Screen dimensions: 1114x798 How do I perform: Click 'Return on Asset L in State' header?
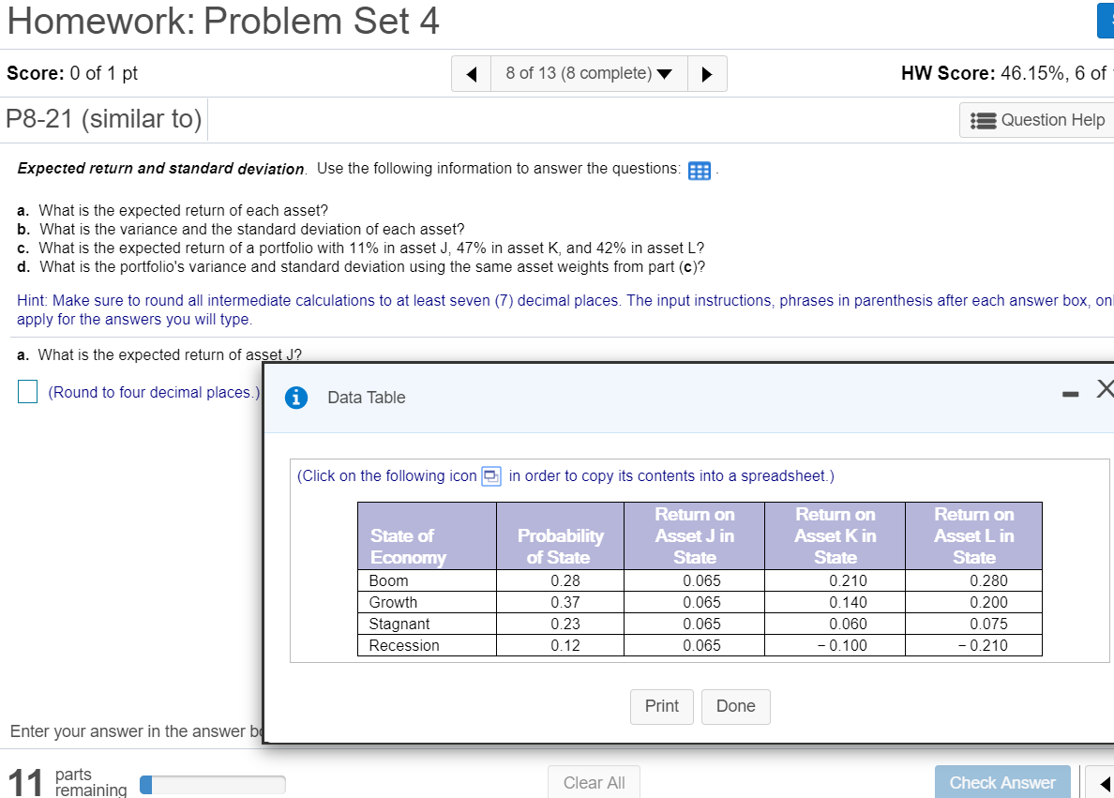[973, 535]
